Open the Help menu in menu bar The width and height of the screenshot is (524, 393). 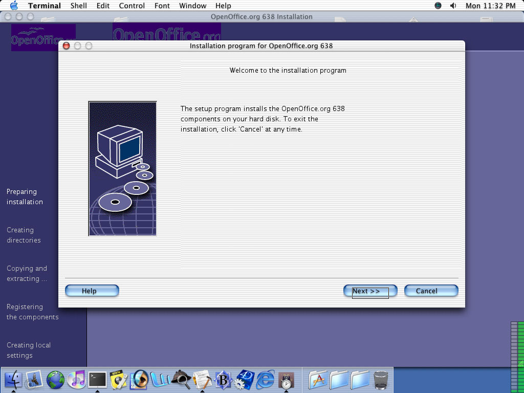[223, 6]
